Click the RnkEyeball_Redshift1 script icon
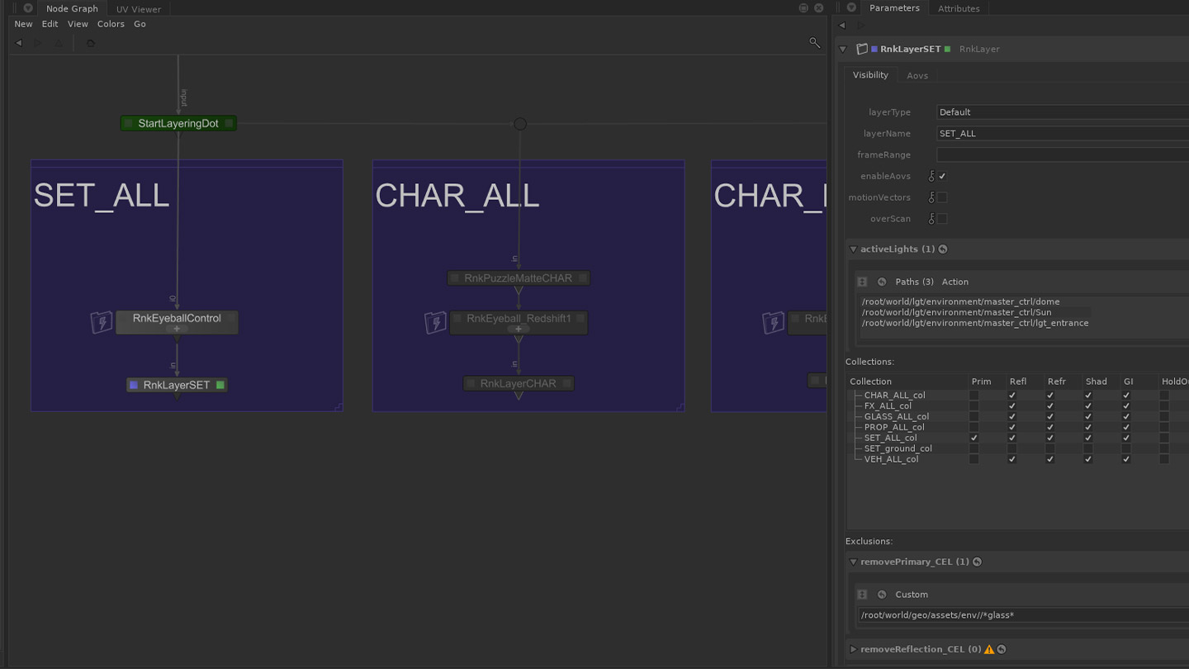Screen dimensions: 1189x669 [x=435, y=322]
